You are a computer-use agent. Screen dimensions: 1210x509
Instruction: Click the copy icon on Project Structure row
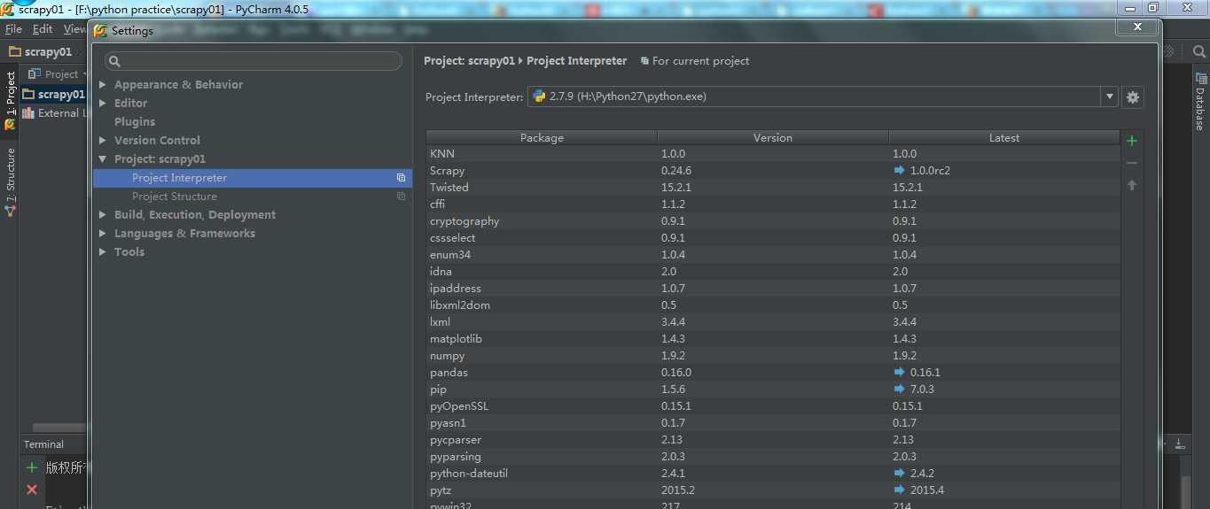coord(401,197)
